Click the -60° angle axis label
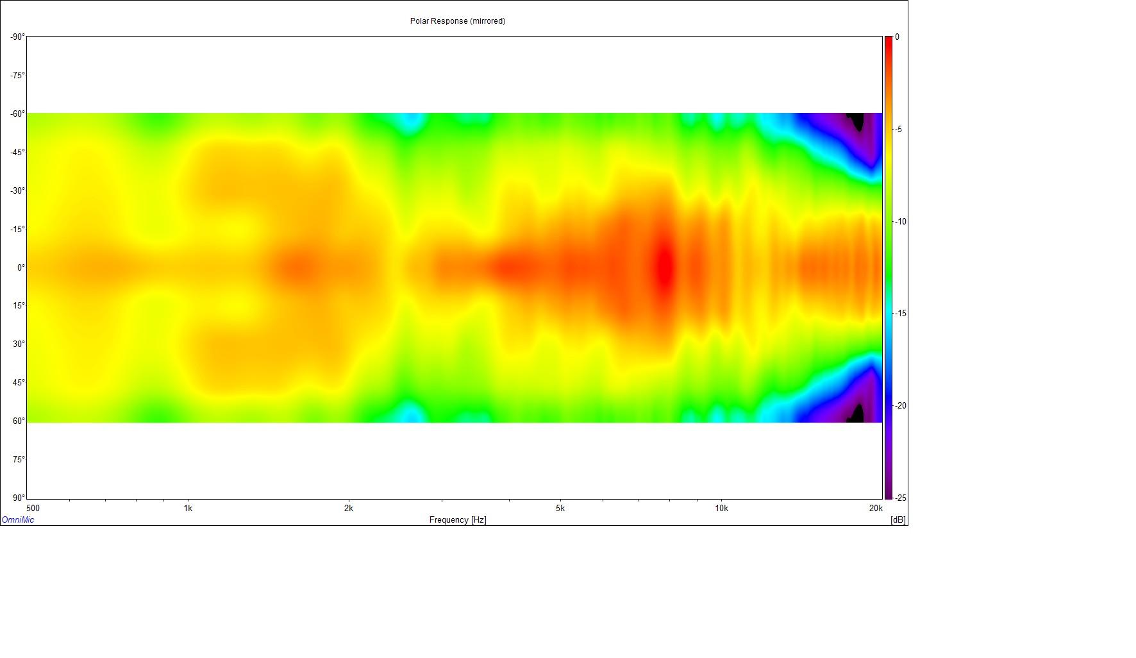The width and height of the screenshot is (1136, 658). click(17, 114)
